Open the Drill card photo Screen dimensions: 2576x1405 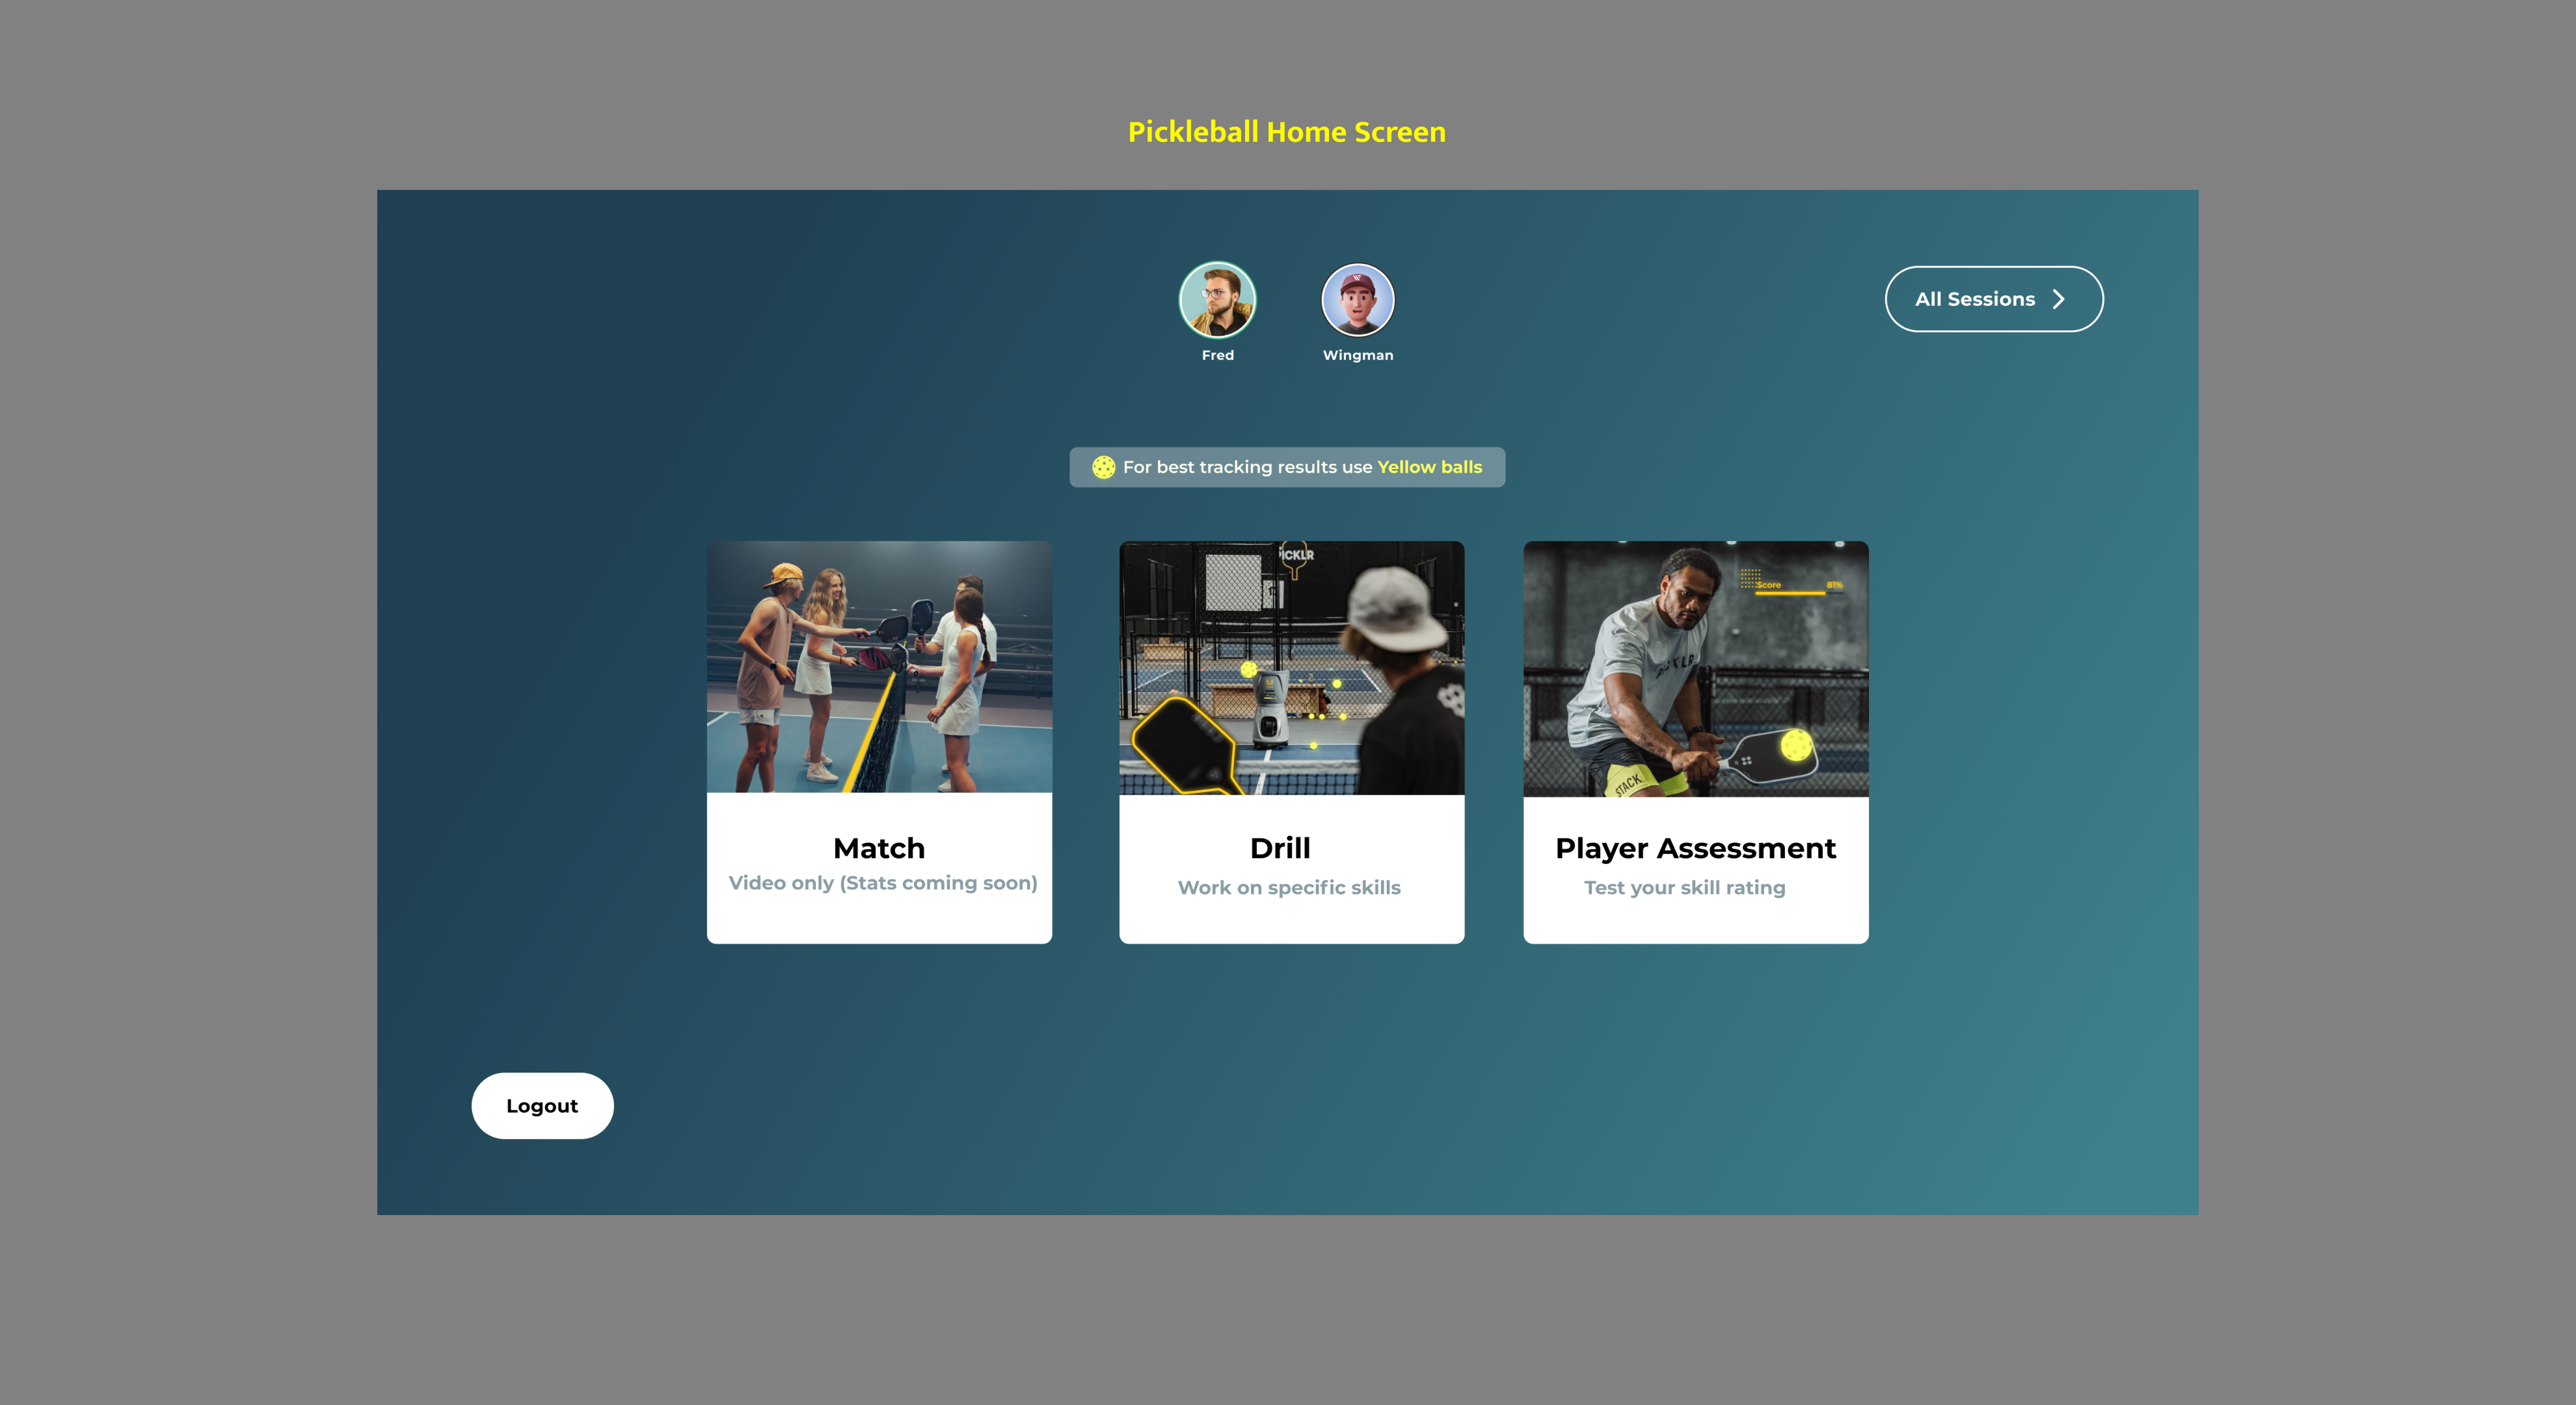click(1291, 667)
